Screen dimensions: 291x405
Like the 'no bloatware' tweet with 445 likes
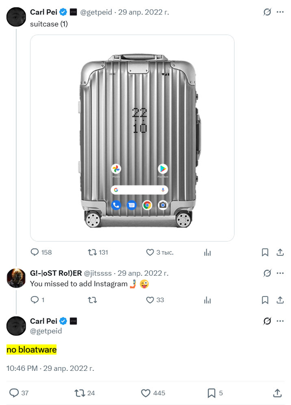pyautogui.click(x=145, y=393)
